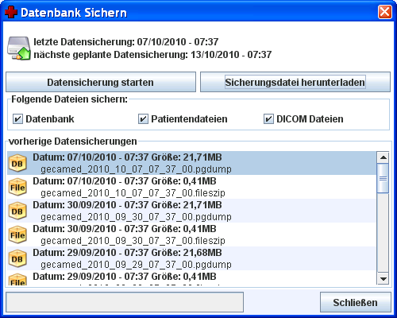Uncheck the Patientendateien checkbox
This screenshot has height=318, width=397.
click(x=143, y=119)
